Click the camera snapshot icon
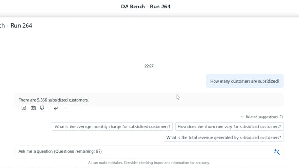This screenshot has width=299, height=168. [x=33, y=108]
